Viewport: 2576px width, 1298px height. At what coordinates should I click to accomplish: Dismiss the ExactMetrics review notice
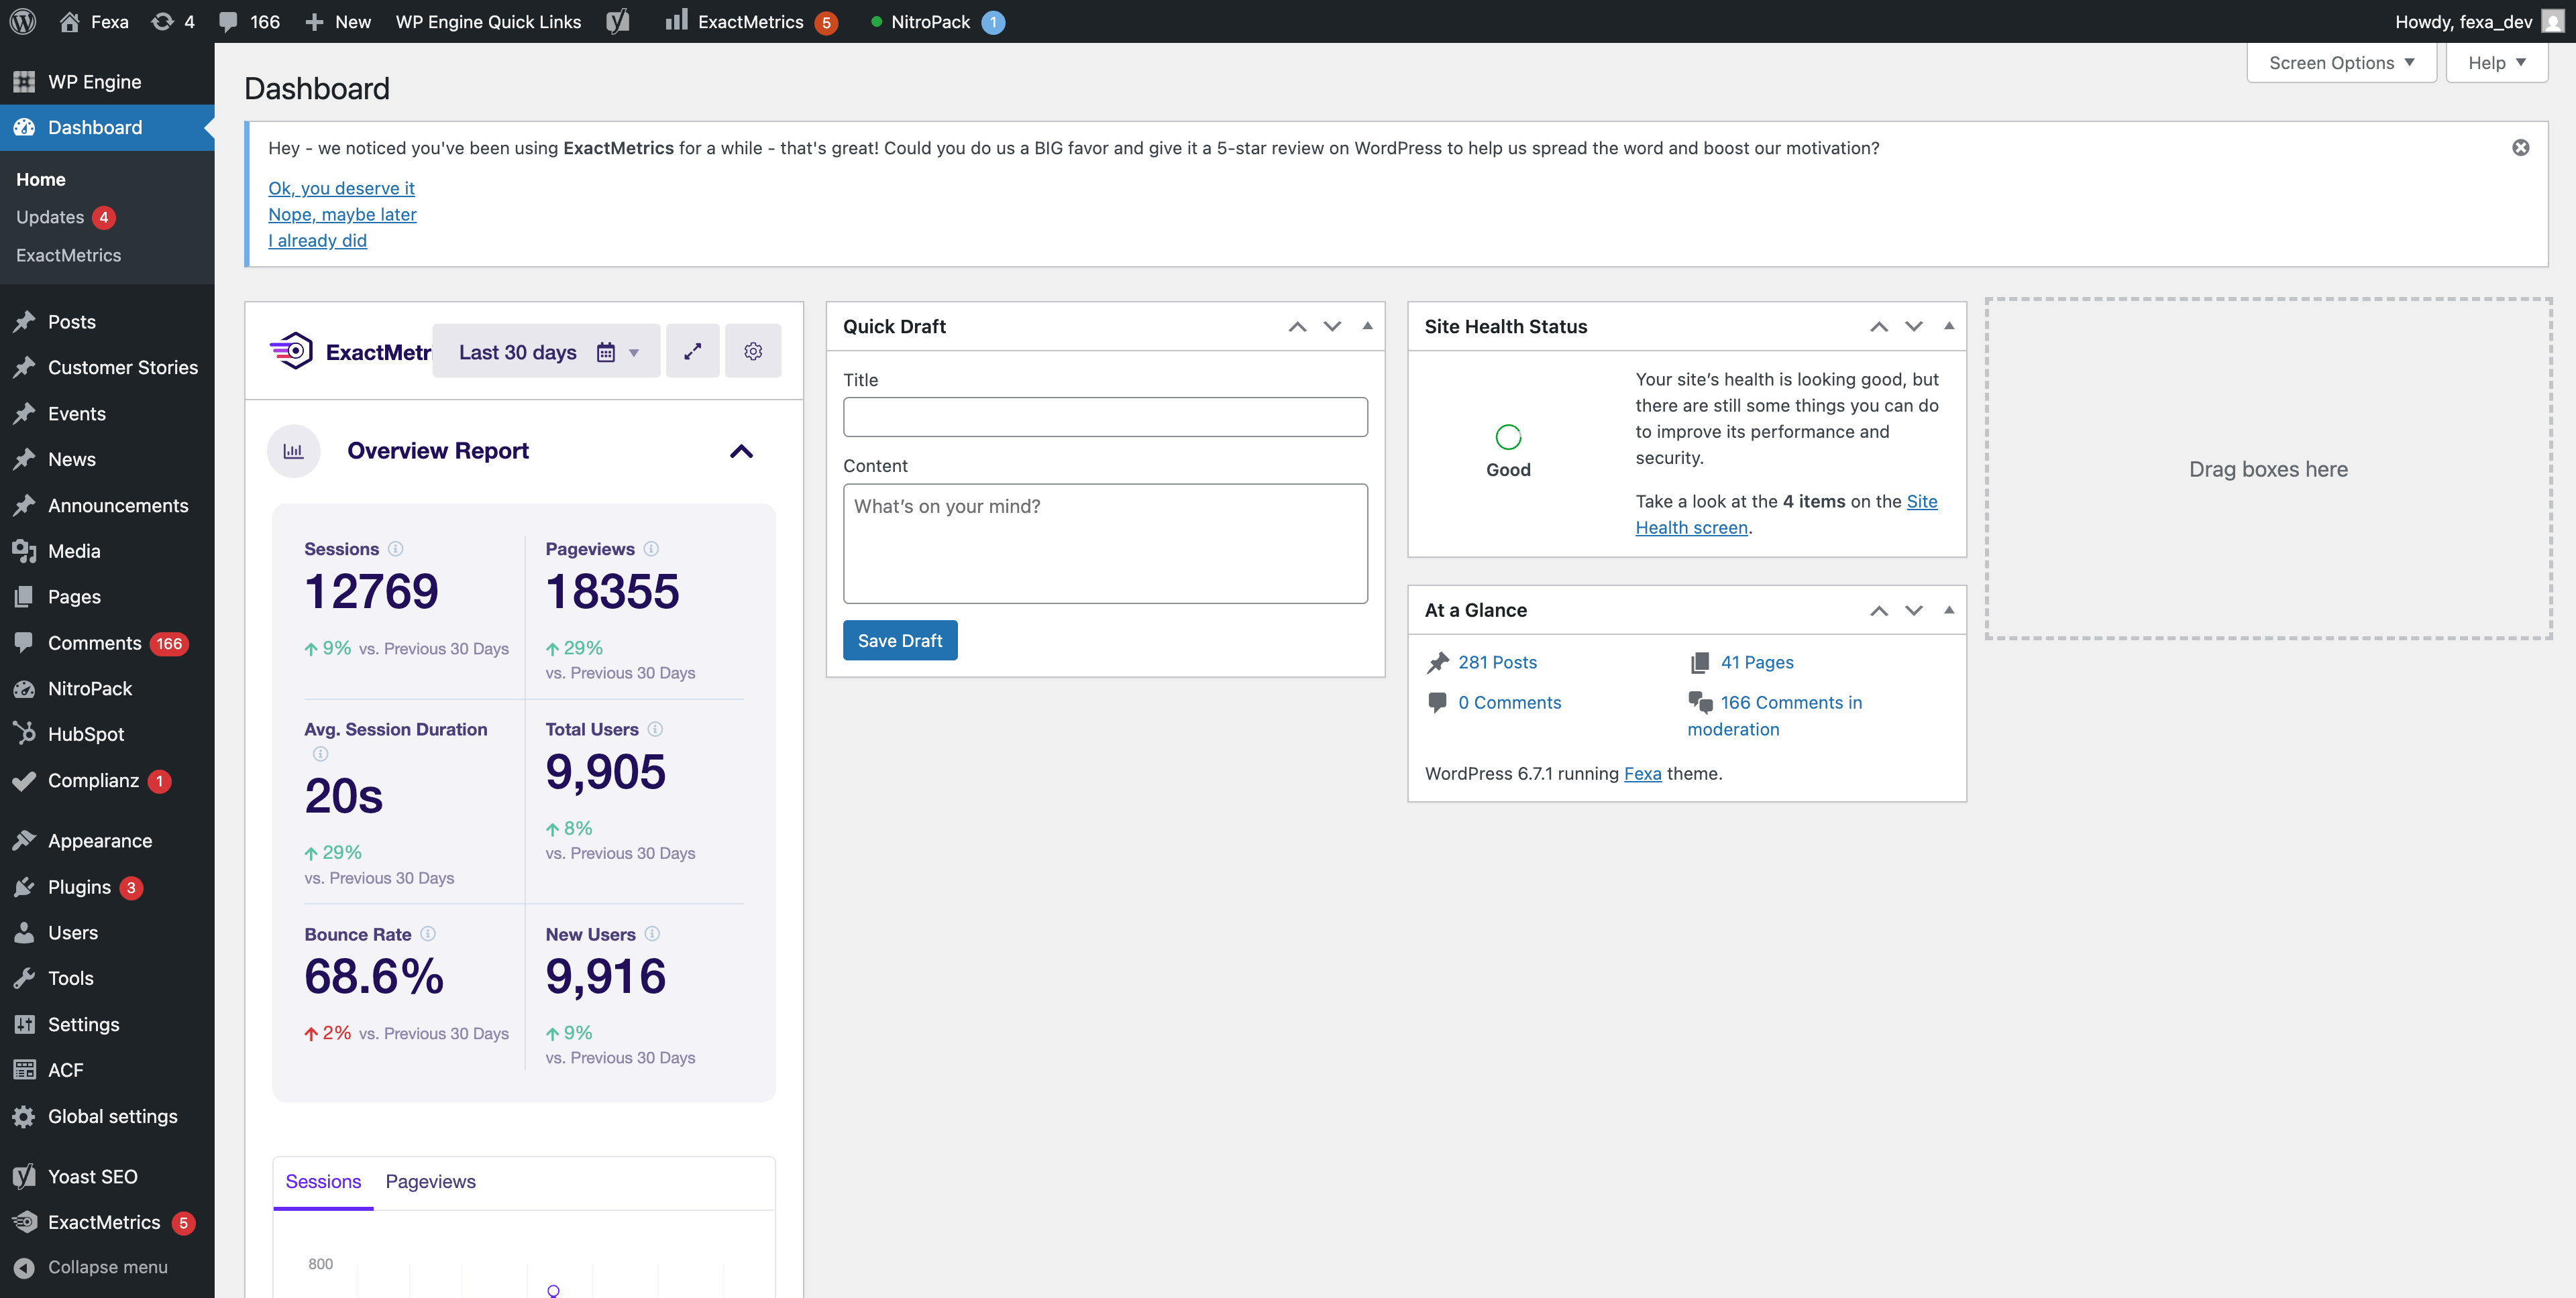[2520, 148]
